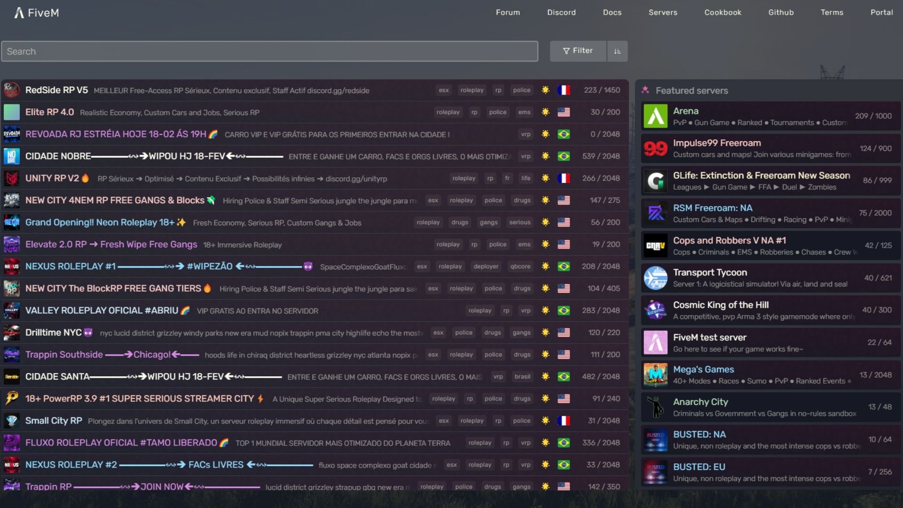Click the Mega's Games icon
The width and height of the screenshot is (903, 508).
(656, 375)
